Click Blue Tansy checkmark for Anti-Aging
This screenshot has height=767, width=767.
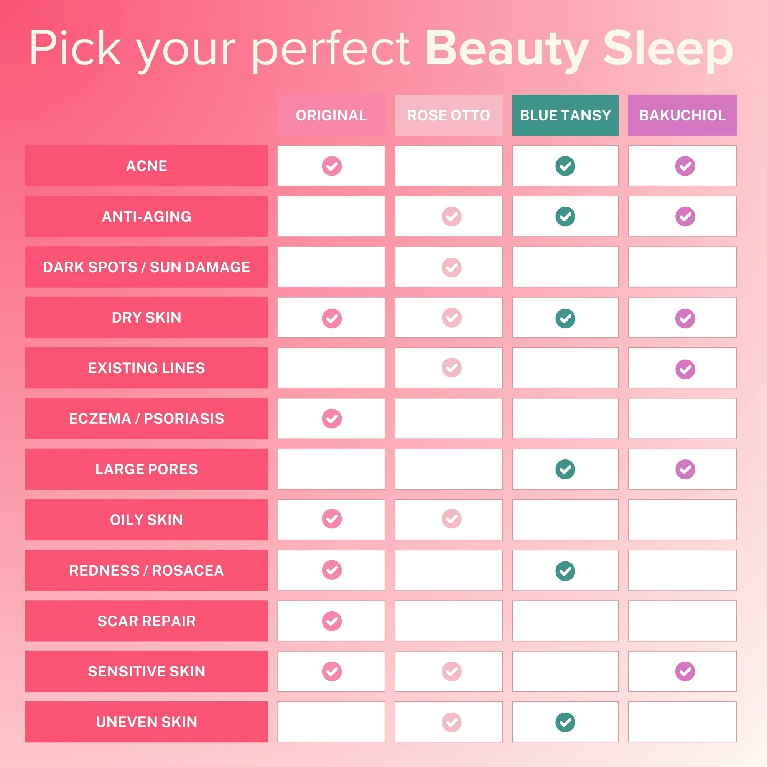[x=565, y=217]
